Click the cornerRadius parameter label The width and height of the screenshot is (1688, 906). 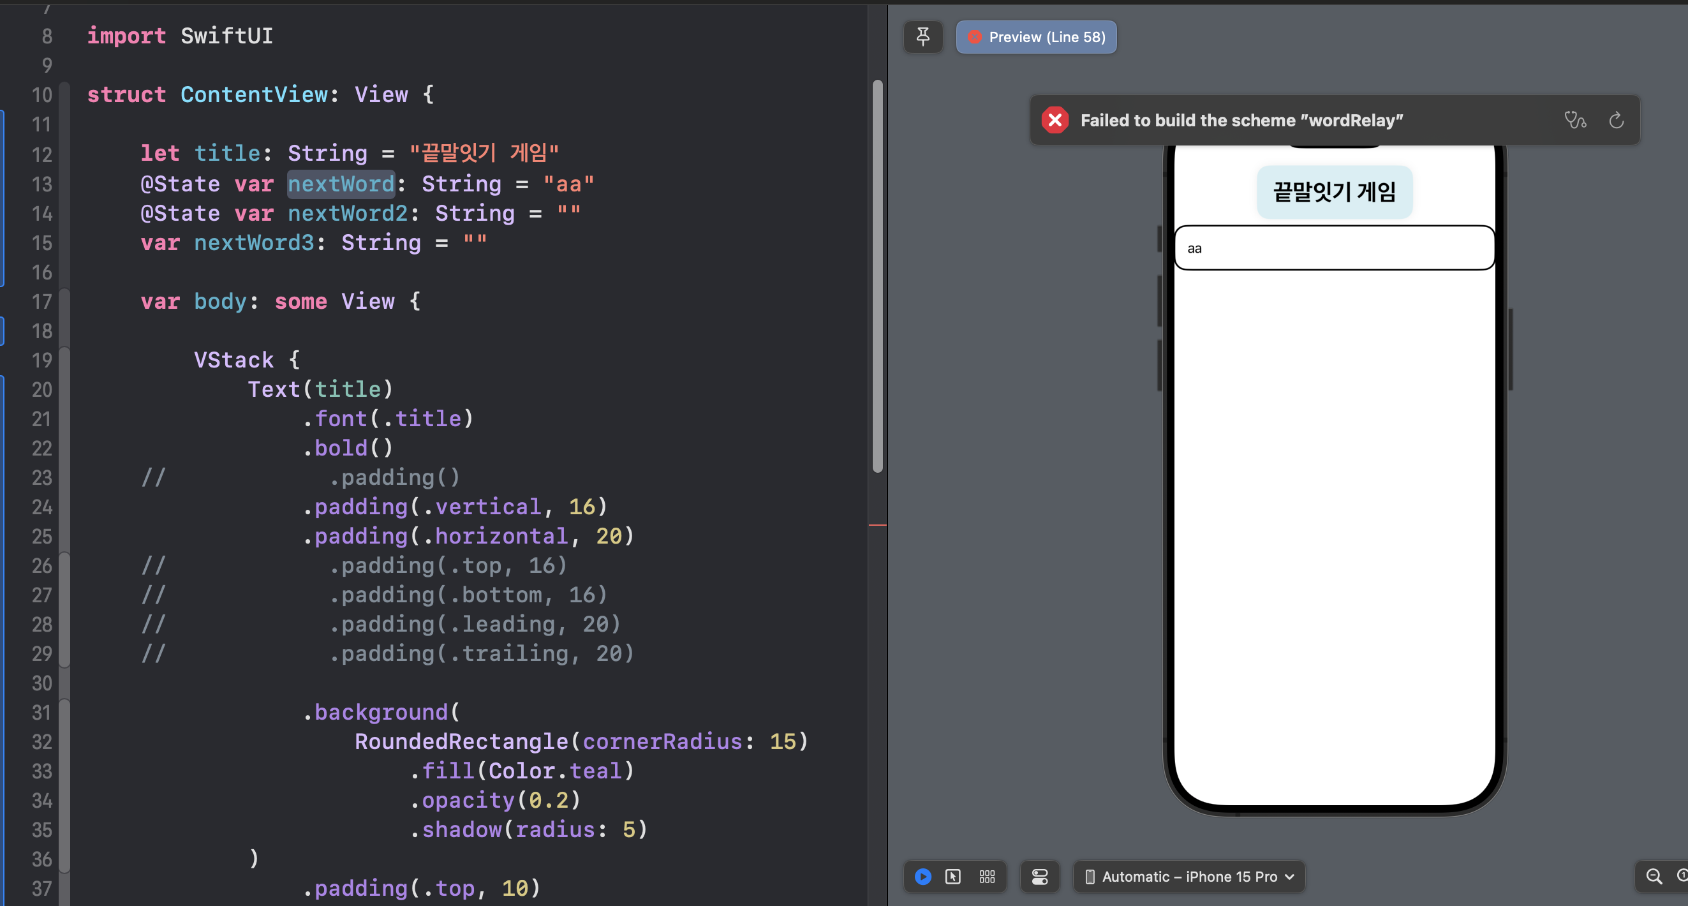pos(662,742)
